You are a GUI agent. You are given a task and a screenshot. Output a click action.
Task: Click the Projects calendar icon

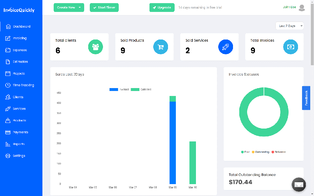point(8,73)
